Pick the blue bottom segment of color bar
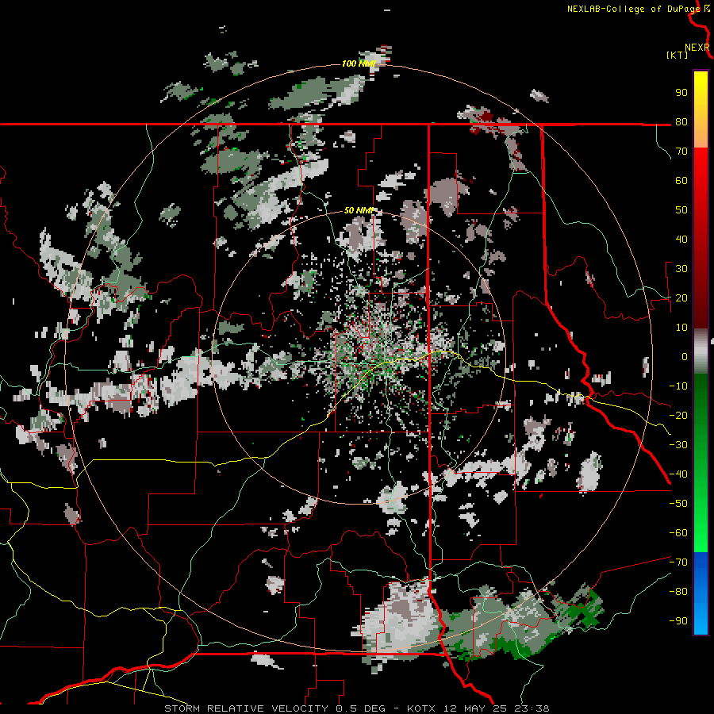This screenshot has width=714, height=714. pyautogui.click(x=701, y=593)
